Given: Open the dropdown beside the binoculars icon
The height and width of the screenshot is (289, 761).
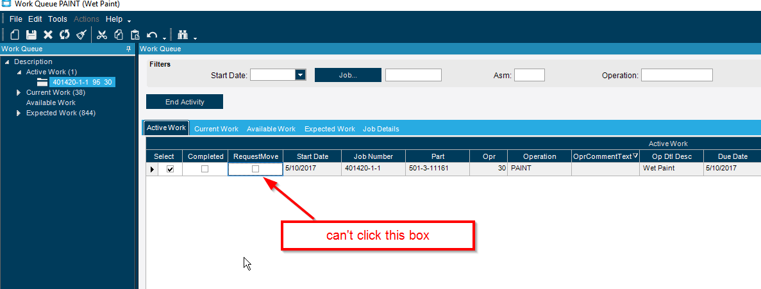Looking at the screenshot, I should click(195, 38).
